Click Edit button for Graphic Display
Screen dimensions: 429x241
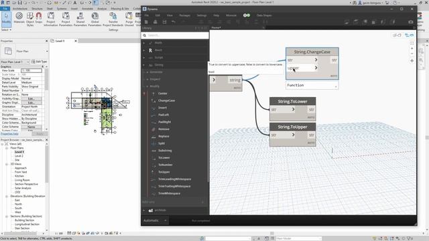(x=32, y=102)
